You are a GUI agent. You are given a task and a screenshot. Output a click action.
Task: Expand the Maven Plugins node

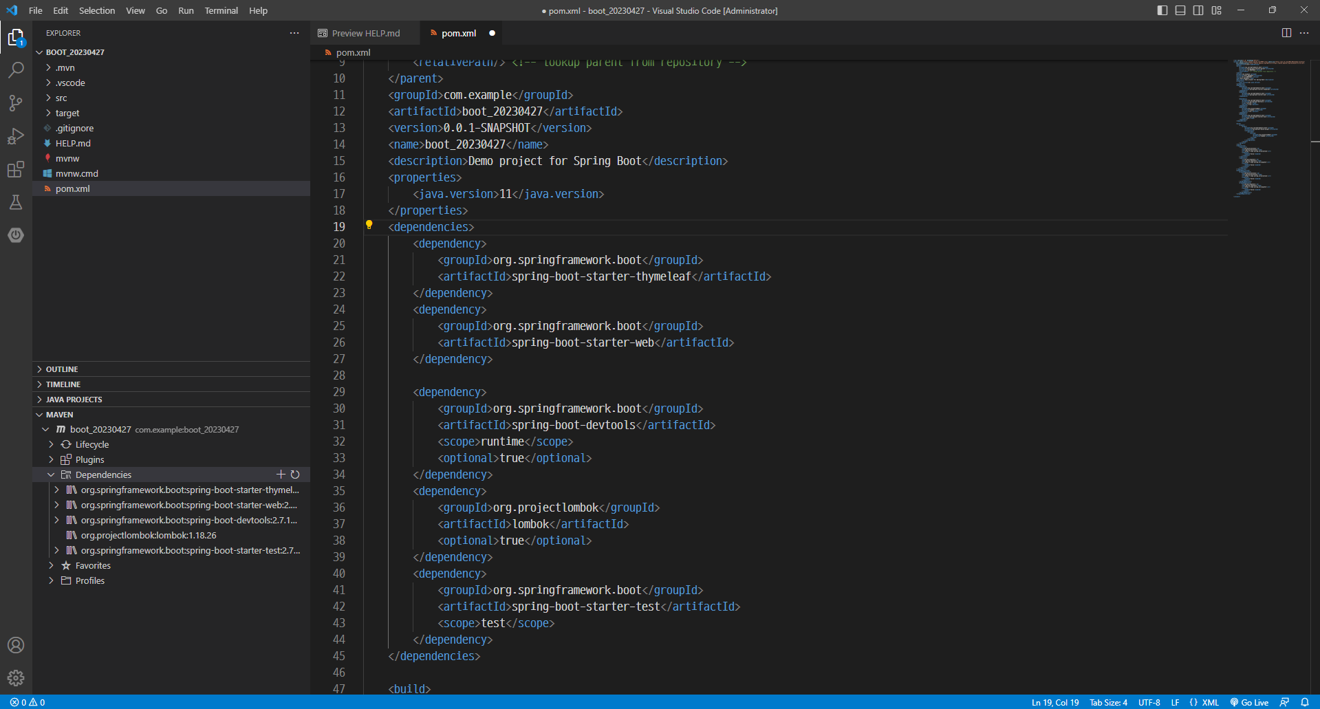(171, 459)
